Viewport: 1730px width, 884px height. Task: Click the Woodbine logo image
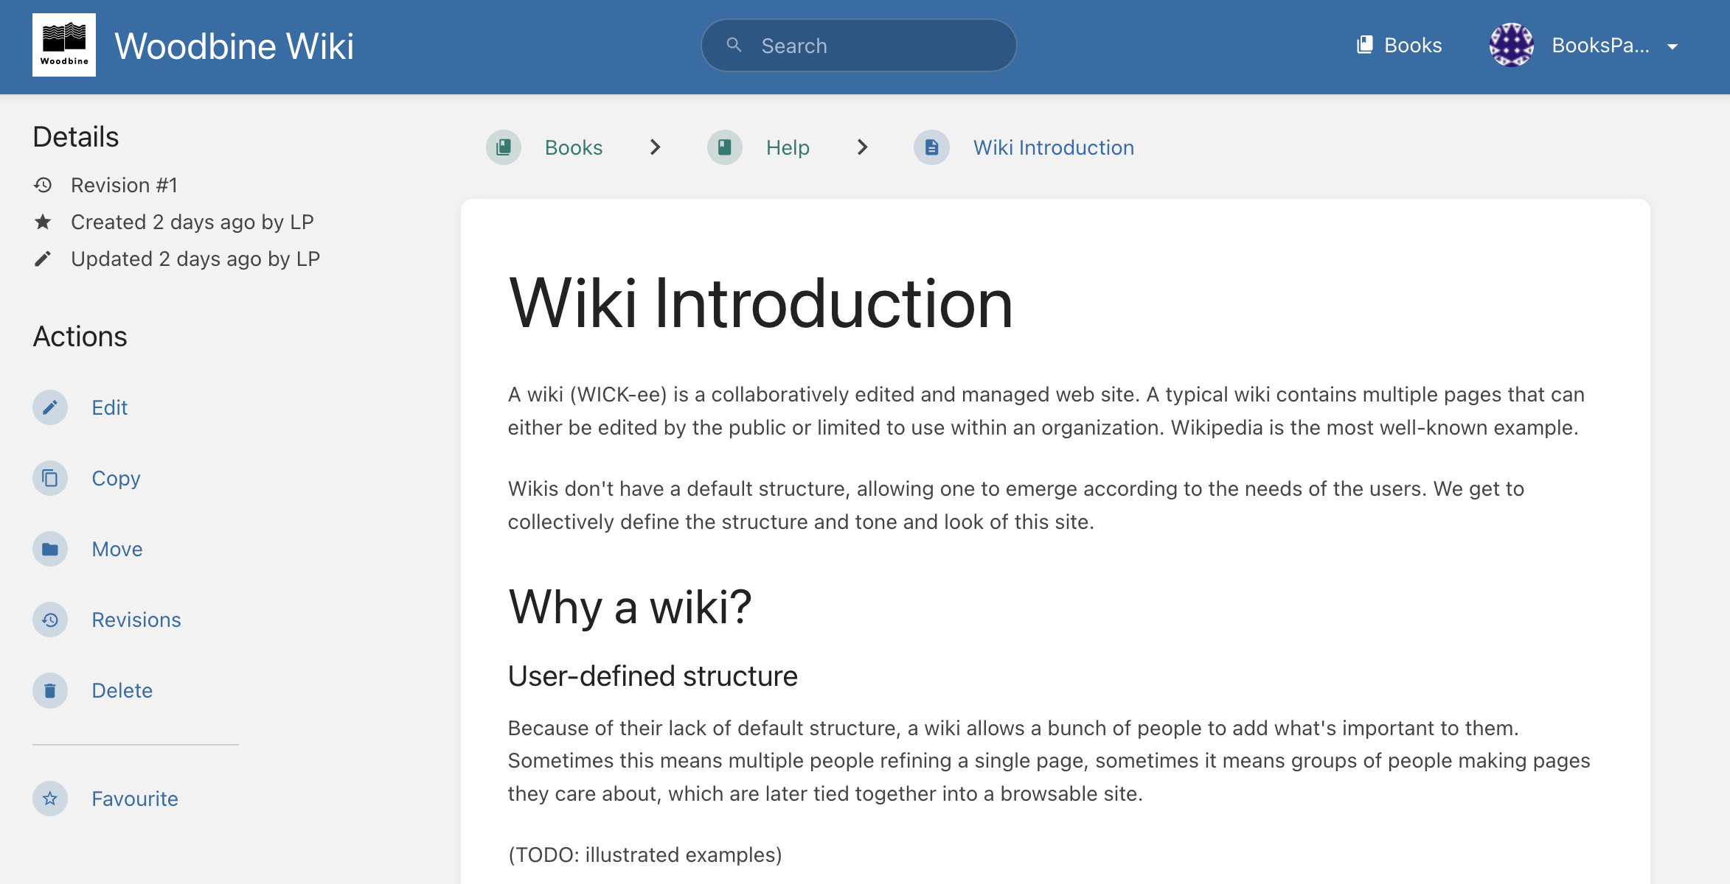[x=64, y=45]
